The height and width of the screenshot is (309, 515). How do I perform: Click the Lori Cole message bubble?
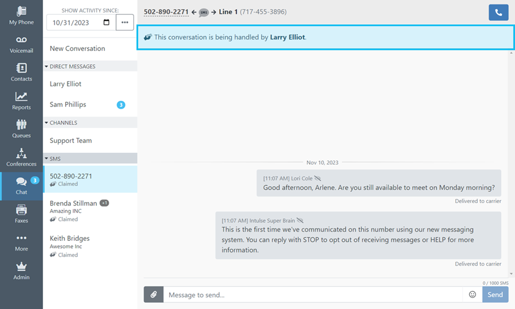pos(379,183)
